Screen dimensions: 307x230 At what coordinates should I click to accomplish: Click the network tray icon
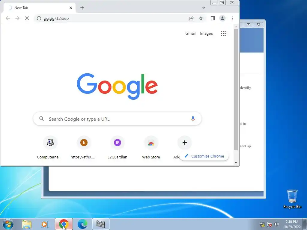pos(262,224)
